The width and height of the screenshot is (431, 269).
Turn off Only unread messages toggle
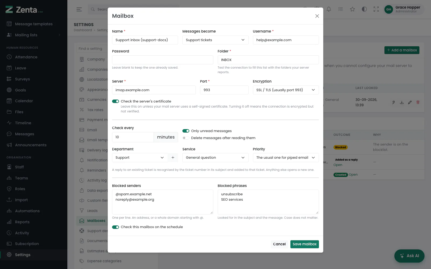tap(186, 131)
